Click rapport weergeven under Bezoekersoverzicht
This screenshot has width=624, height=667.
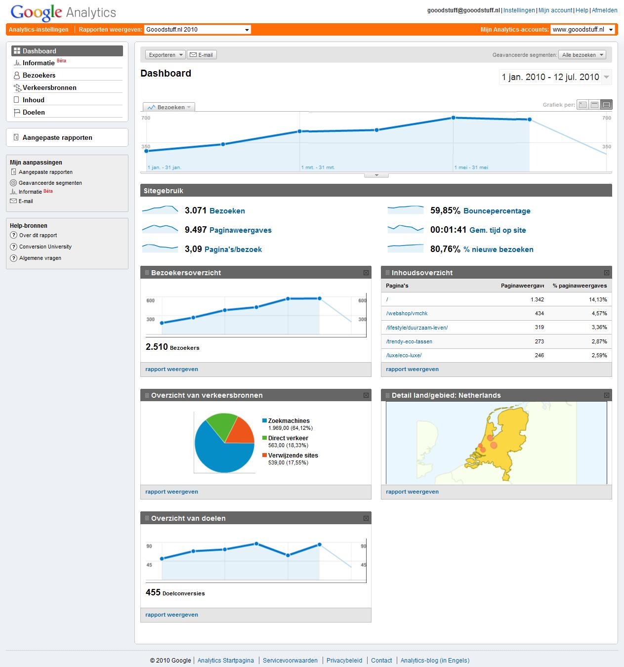[x=171, y=369]
